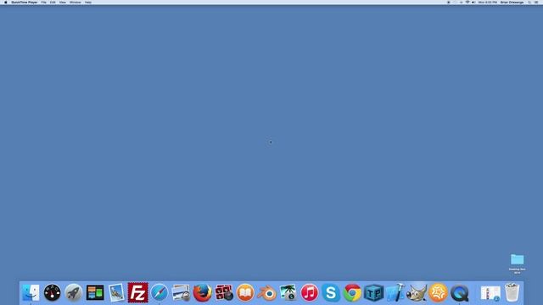Open Notification Center list icon
543x305 pixels.
536,2
